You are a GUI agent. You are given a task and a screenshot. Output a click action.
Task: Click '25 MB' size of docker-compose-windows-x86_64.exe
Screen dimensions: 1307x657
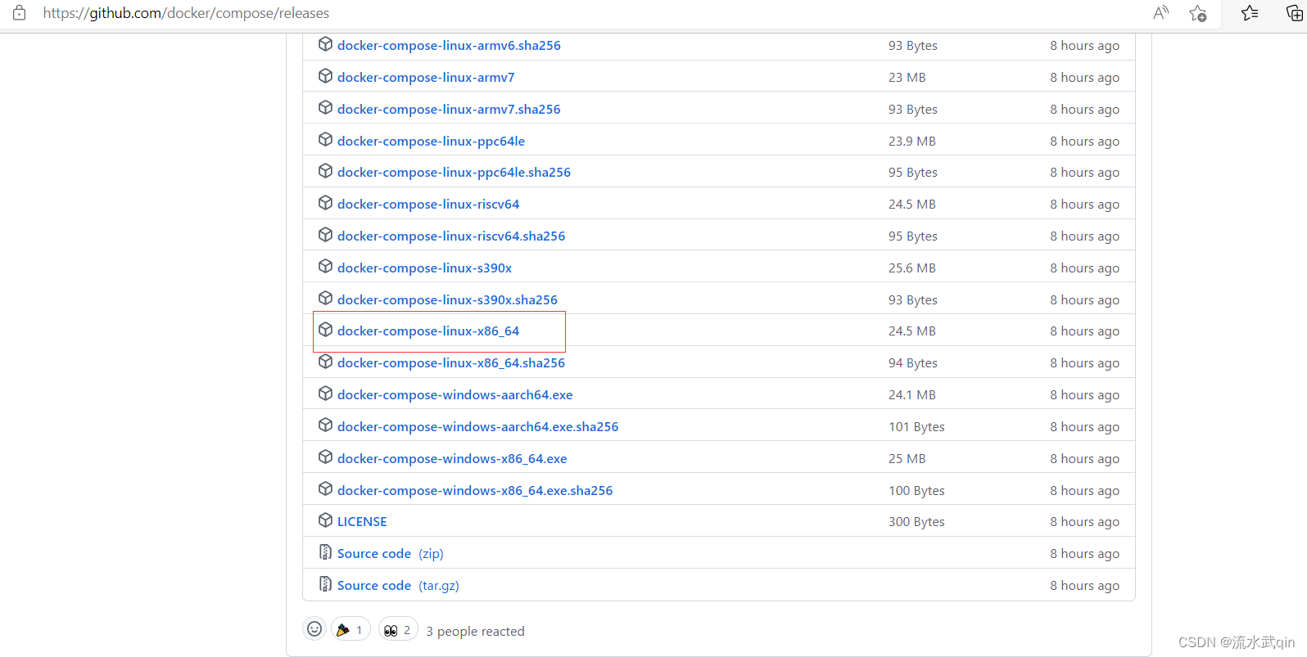[907, 459]
